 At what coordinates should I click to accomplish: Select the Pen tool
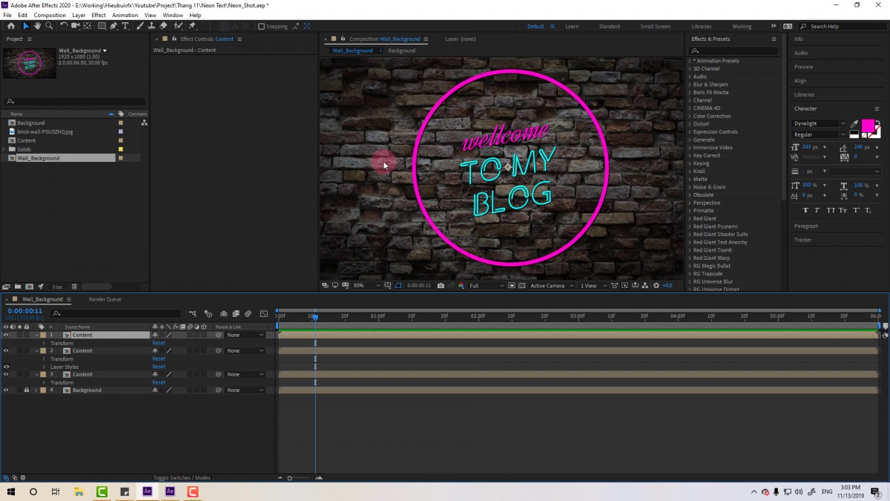click(113, 26)
